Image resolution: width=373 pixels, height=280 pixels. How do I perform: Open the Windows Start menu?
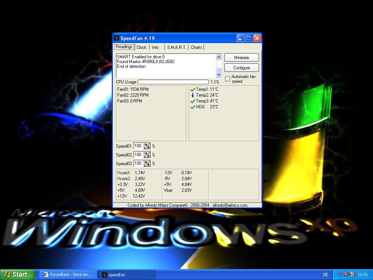18,275
